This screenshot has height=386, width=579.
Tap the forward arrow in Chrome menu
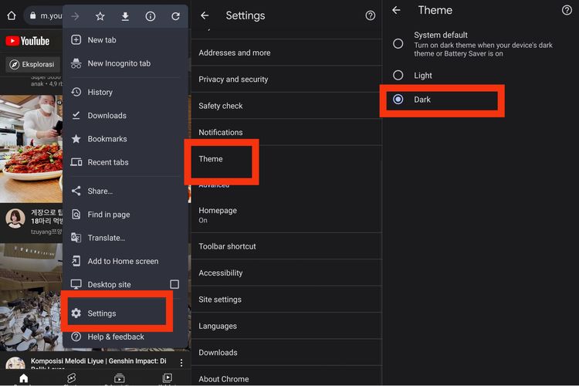click(x=75, y=16)
